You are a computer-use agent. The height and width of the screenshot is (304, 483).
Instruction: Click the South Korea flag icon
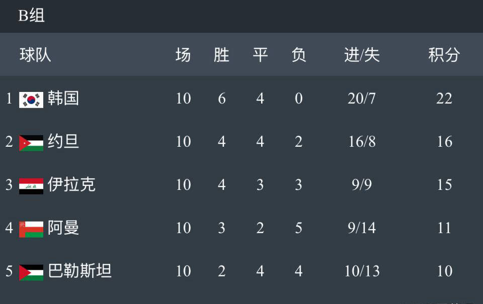click(x=31, y=99)
